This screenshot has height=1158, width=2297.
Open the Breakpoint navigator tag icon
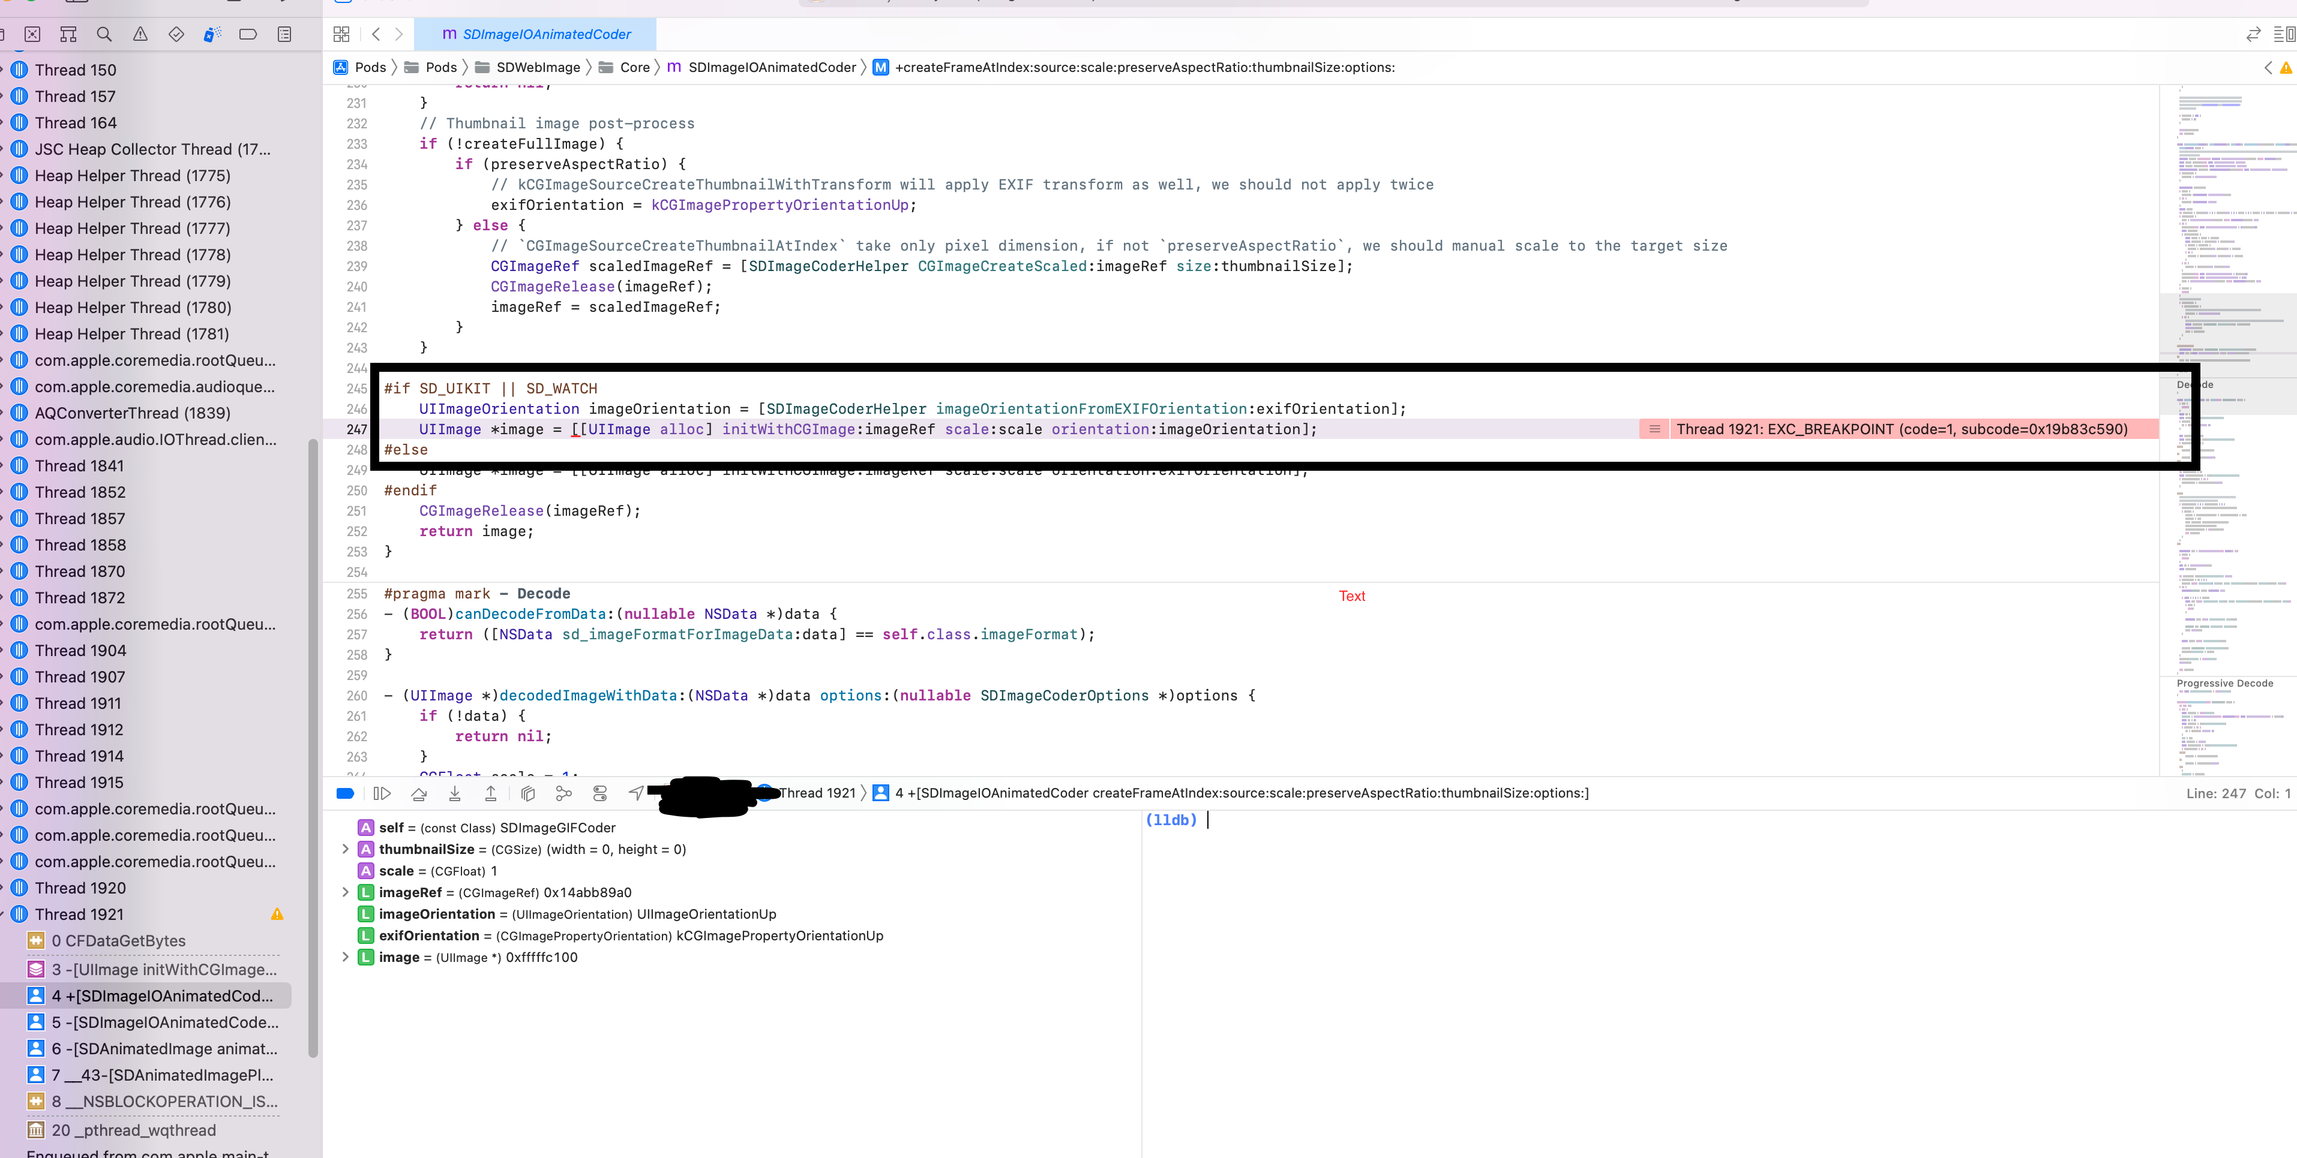point(248,35)
